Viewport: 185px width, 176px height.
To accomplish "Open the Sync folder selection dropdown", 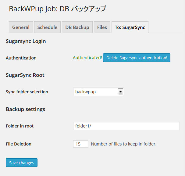I will click(98, 92).
